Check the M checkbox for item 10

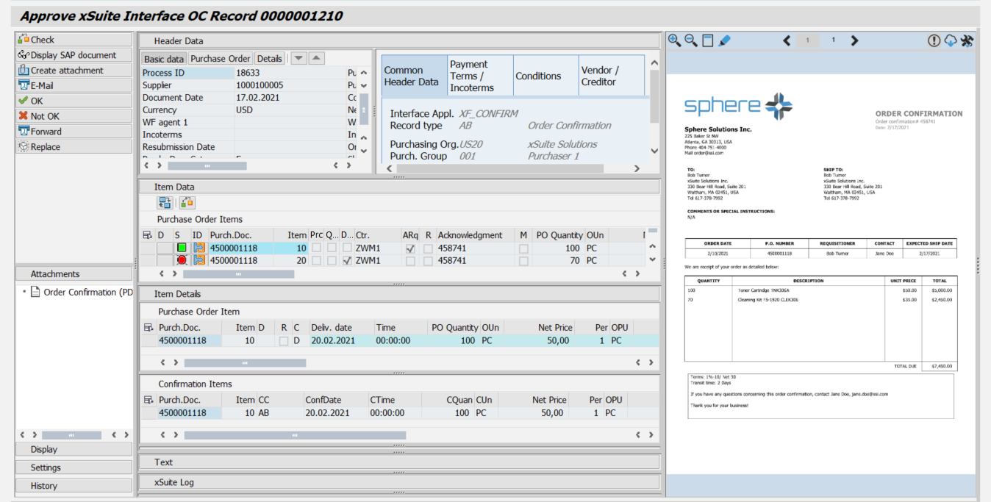click(x=523, y=248)
